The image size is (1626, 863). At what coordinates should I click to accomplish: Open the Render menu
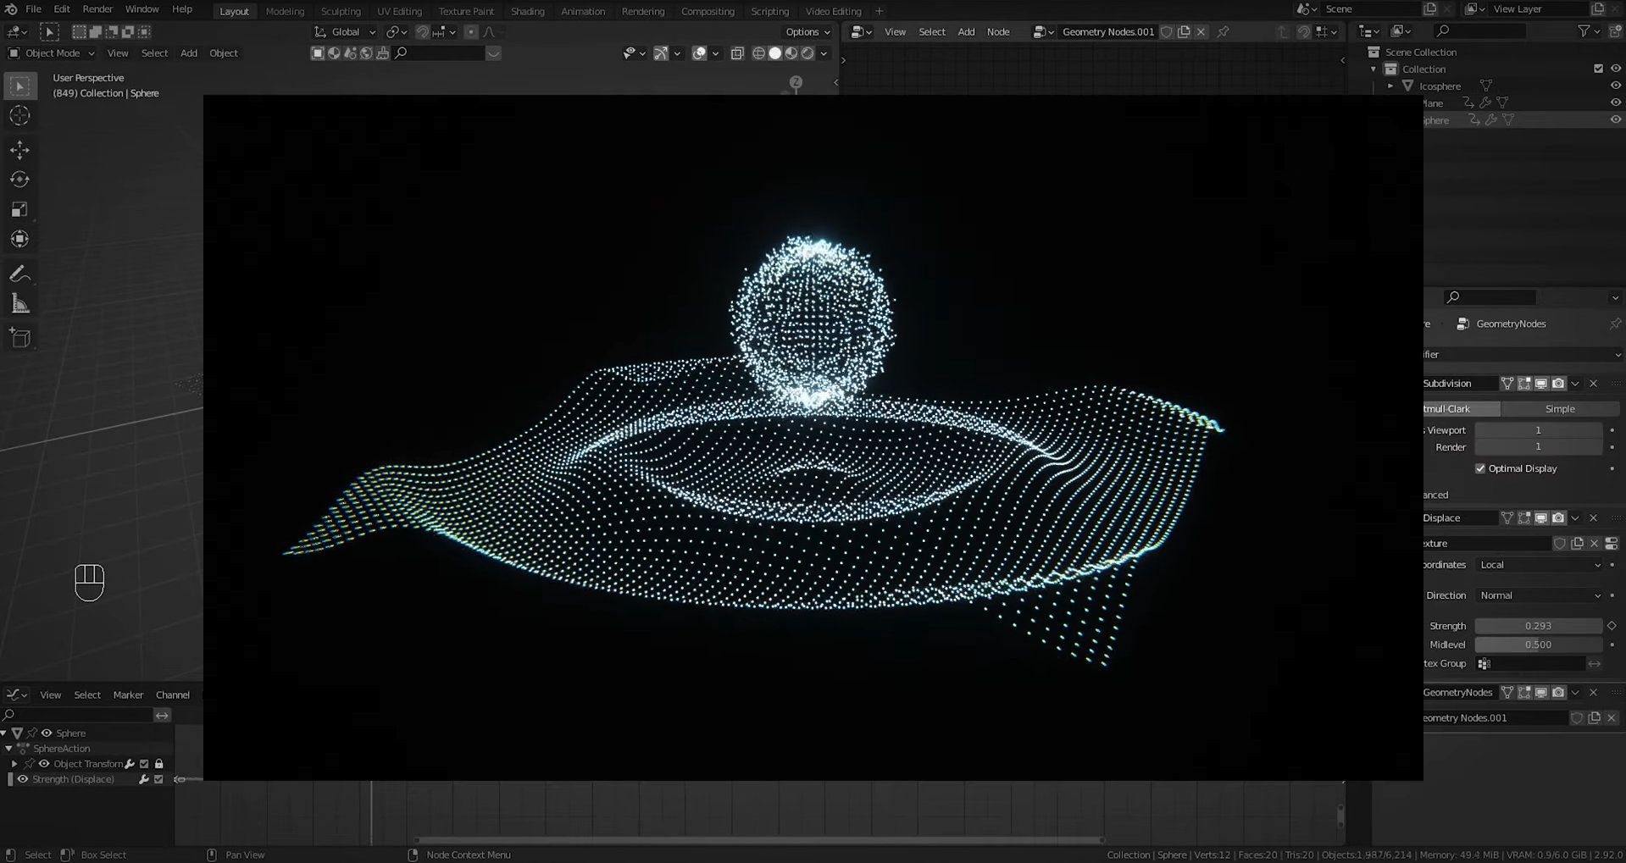click(97, 9)
